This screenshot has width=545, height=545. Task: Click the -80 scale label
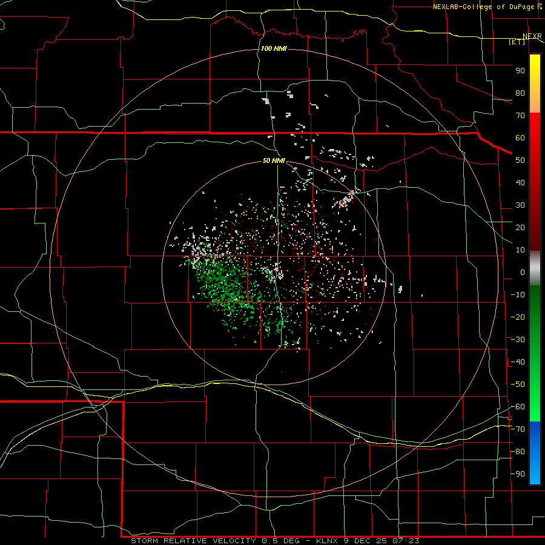(x=518, y=452)
